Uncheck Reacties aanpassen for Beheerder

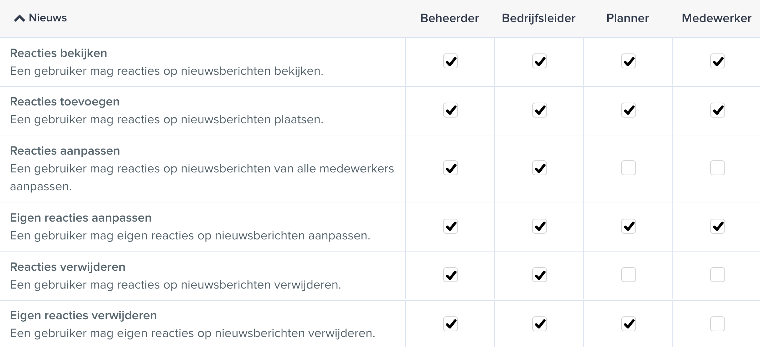(450, 168)
